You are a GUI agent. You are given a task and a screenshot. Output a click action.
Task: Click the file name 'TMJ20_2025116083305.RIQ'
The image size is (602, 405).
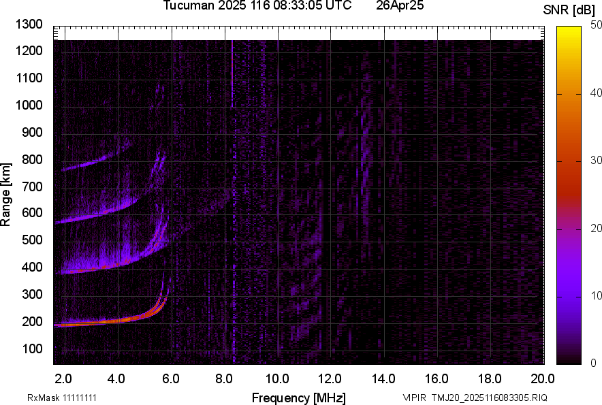point(489,398)
